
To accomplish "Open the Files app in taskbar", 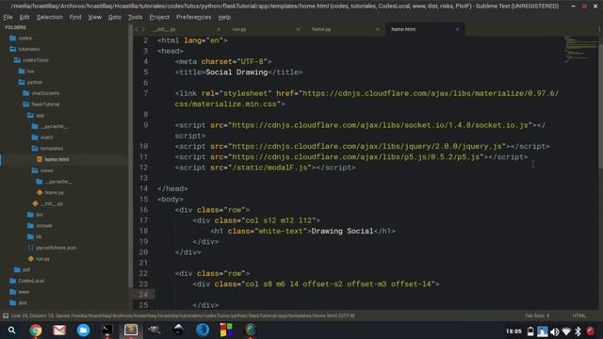I will coord(83,331).
